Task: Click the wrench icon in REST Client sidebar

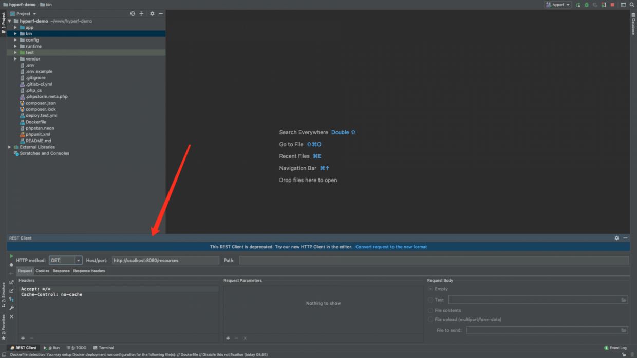Action: [x=11, y=308]
